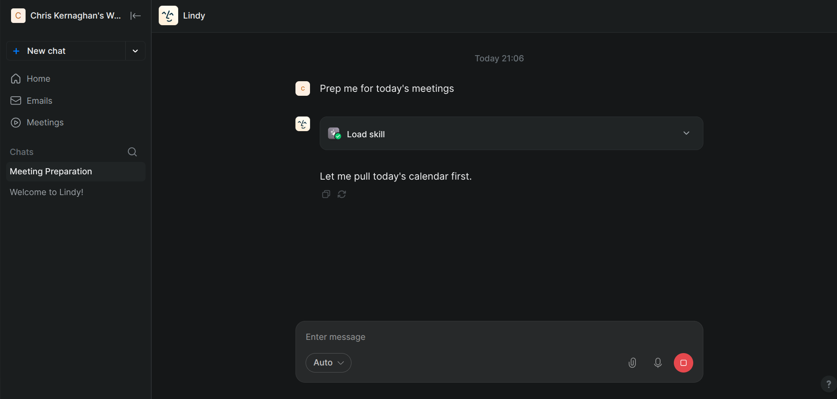Regenerate the response with the refresh icon
837x399 pixels.
342,194
